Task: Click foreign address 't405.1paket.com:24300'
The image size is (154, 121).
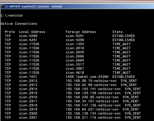Action: [x=87, y=77]
